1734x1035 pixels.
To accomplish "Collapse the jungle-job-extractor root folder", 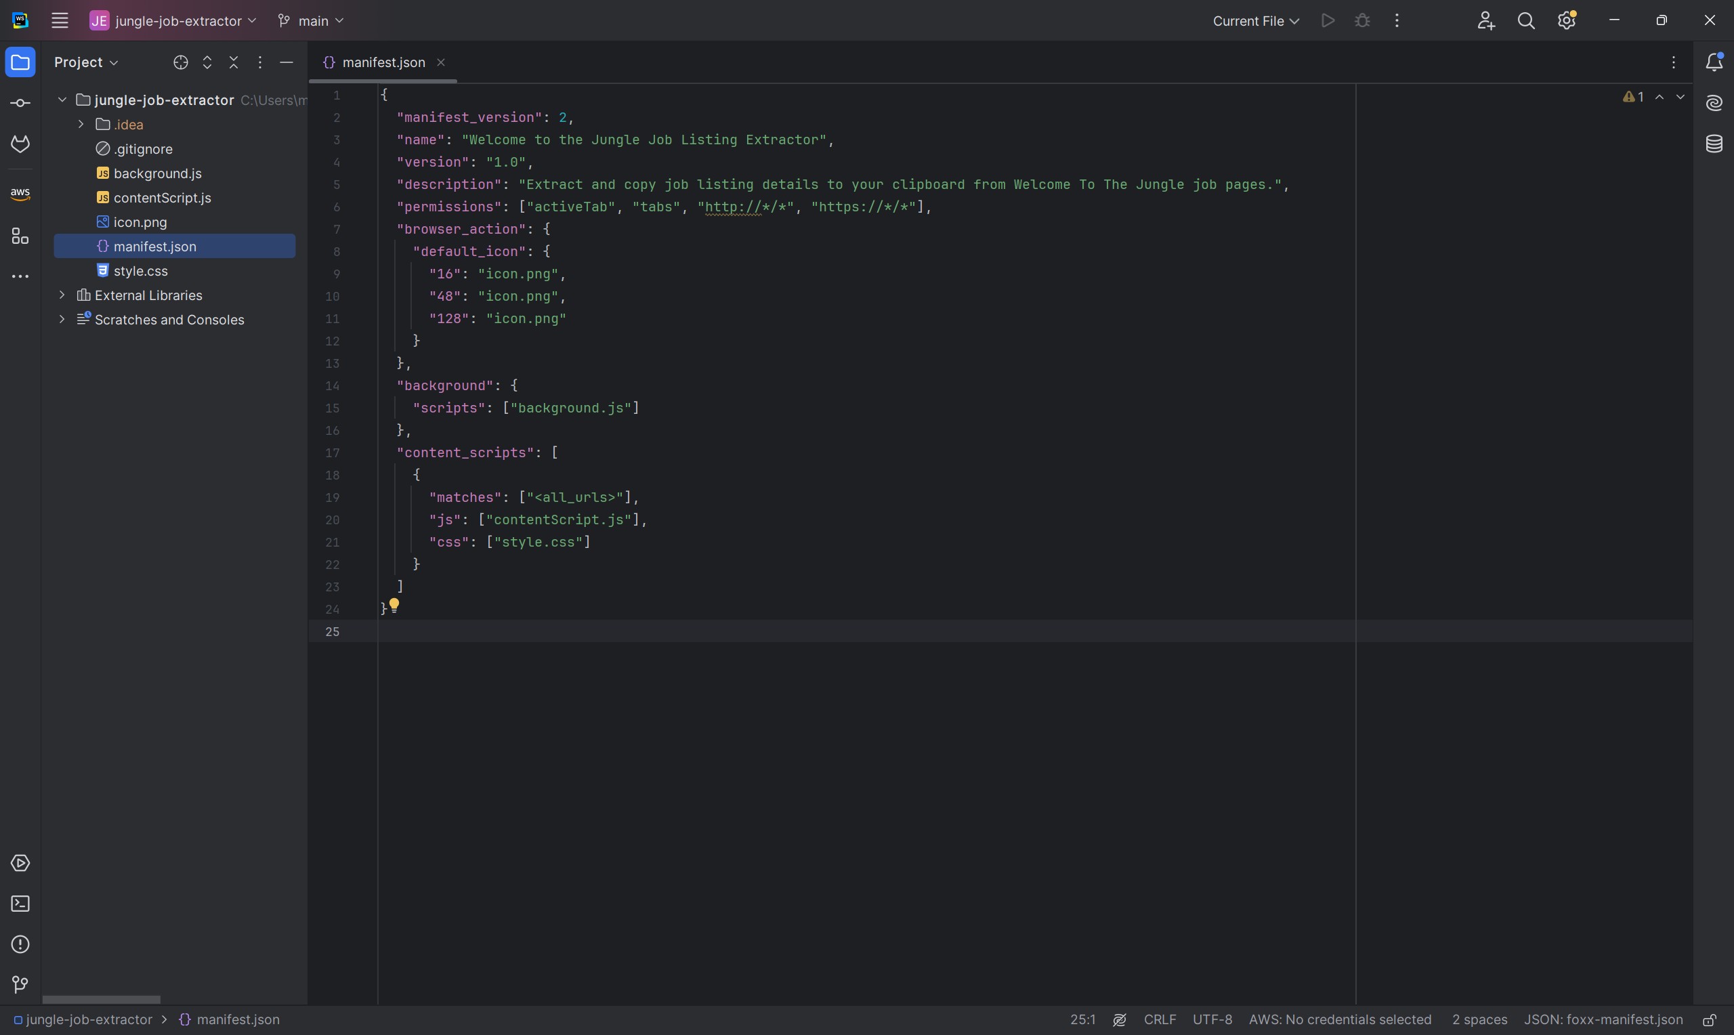I will coord(62,100).
